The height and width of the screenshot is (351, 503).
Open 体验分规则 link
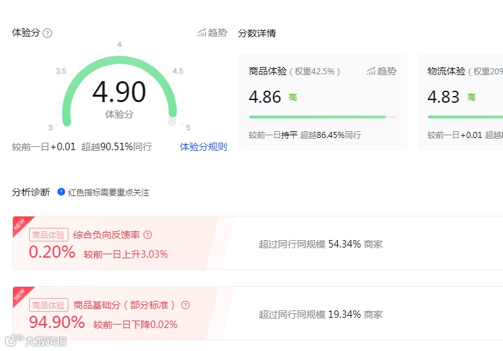point(203,147)
